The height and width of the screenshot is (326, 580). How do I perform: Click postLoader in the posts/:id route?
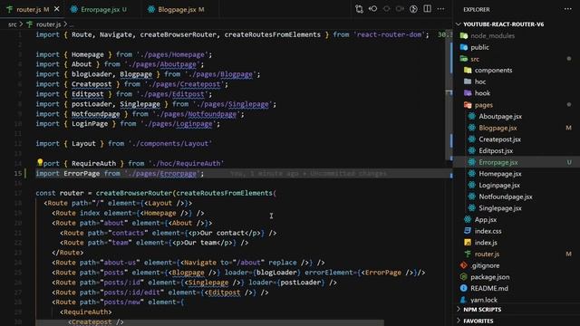click(300, 283)
